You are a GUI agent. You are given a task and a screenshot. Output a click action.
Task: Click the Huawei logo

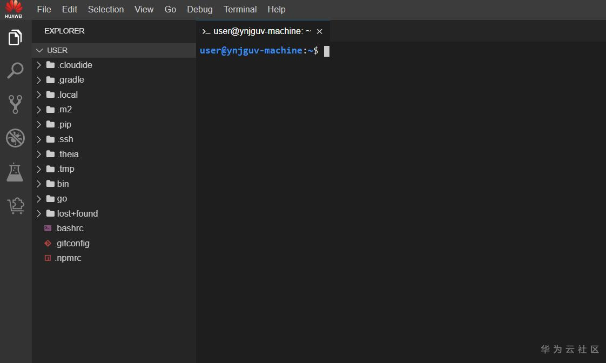pos(14,9)
